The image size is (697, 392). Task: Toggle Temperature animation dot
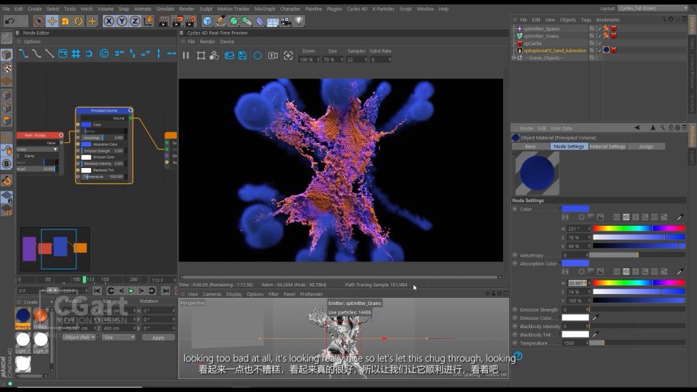coord(515,343)
